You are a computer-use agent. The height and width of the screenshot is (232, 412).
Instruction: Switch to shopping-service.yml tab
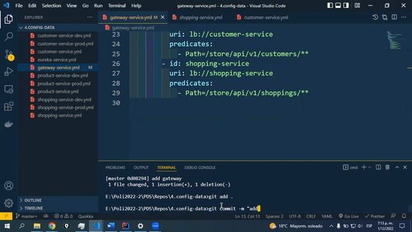[200, 17]
